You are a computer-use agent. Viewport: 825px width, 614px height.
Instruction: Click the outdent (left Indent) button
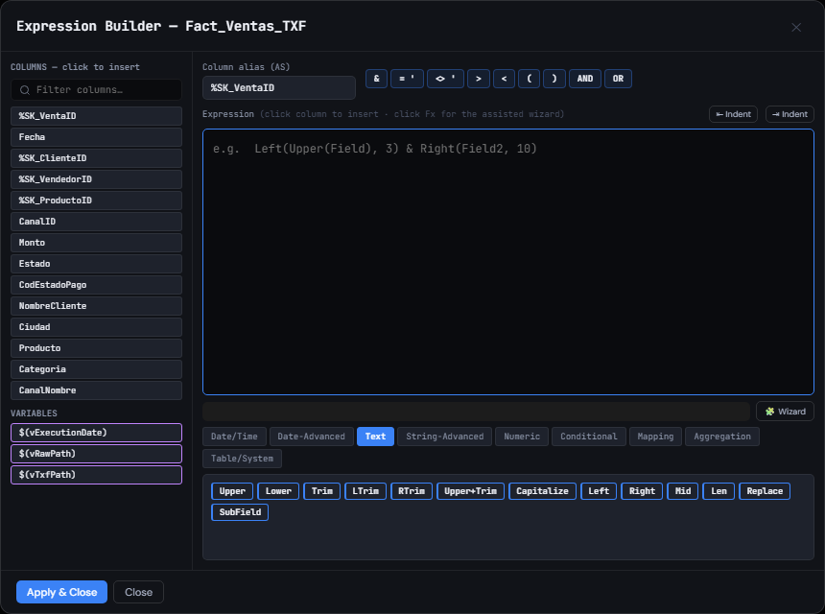coord(734,114)
